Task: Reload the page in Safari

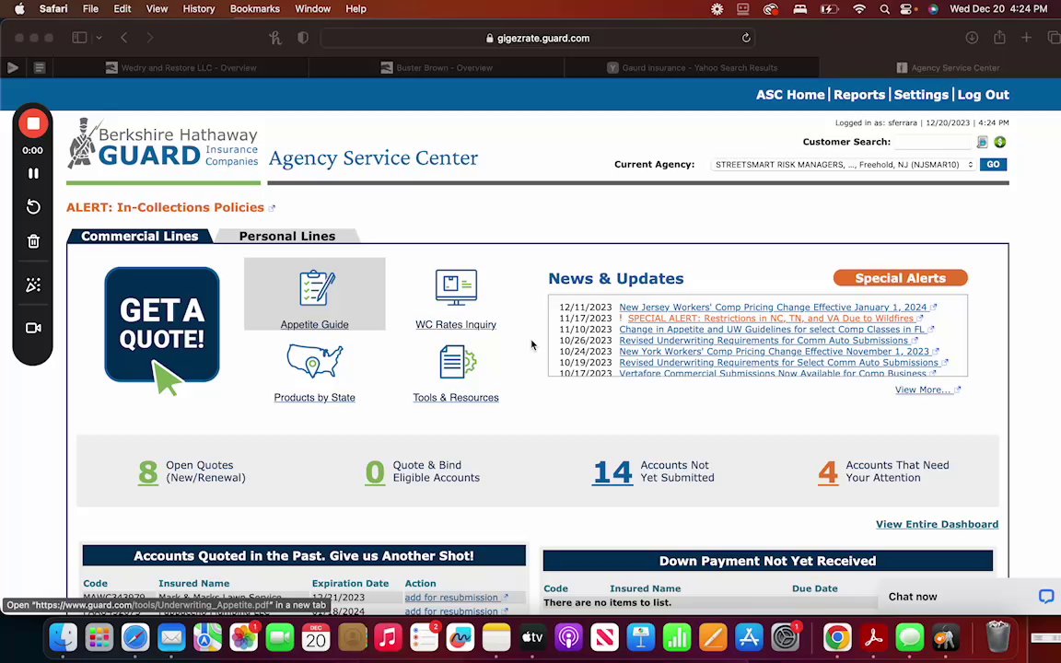Action: tap(746, 39)
